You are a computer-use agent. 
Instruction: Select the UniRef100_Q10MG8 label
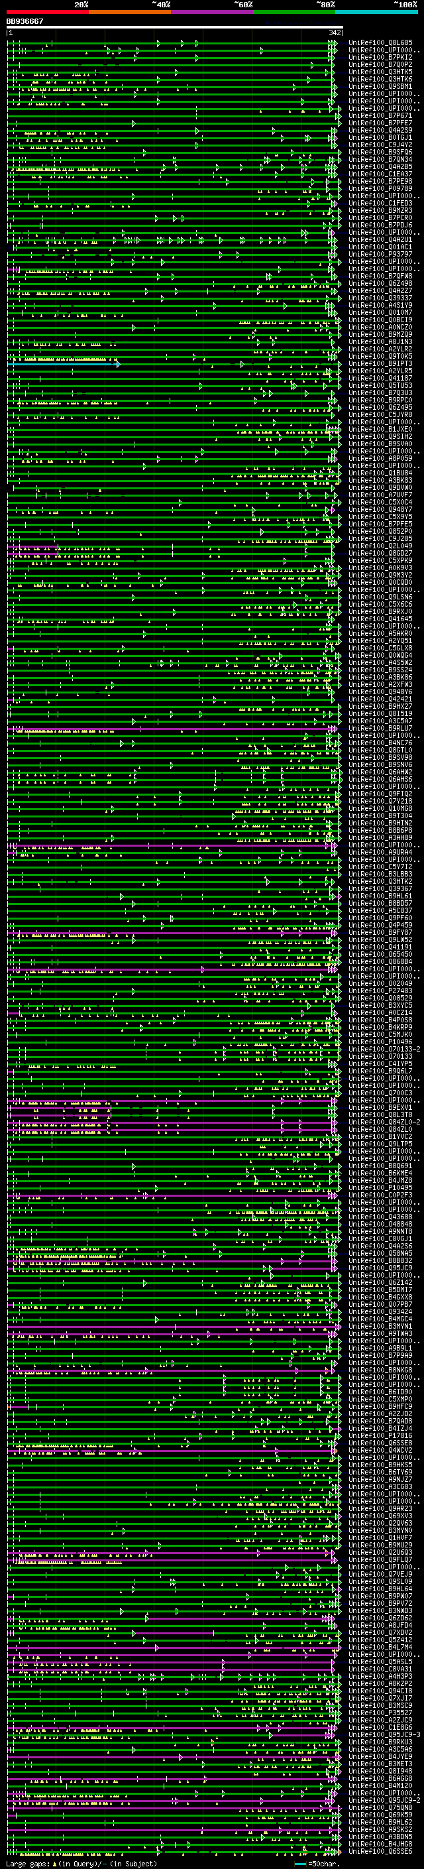click(380, 808)
